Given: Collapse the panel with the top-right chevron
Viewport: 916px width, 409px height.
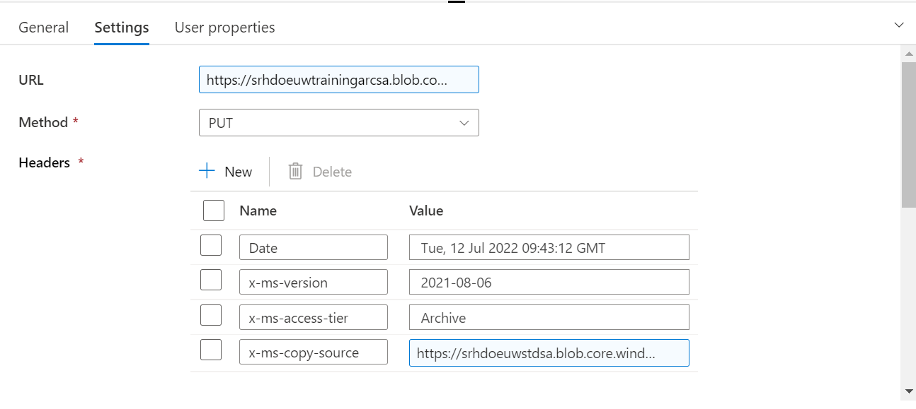Looking at the screenshot, I should tap(898, 24).
